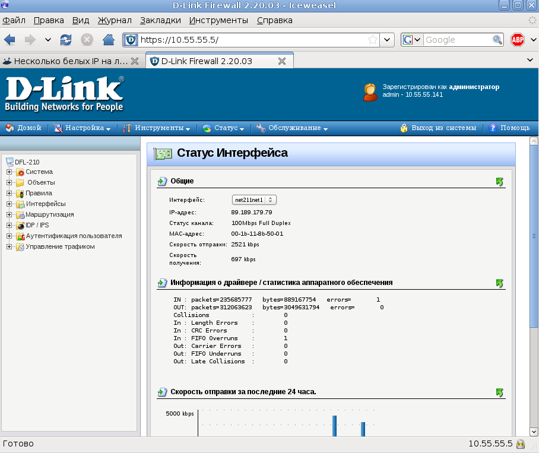Open the Правка menu

click(x=49, y=20)
